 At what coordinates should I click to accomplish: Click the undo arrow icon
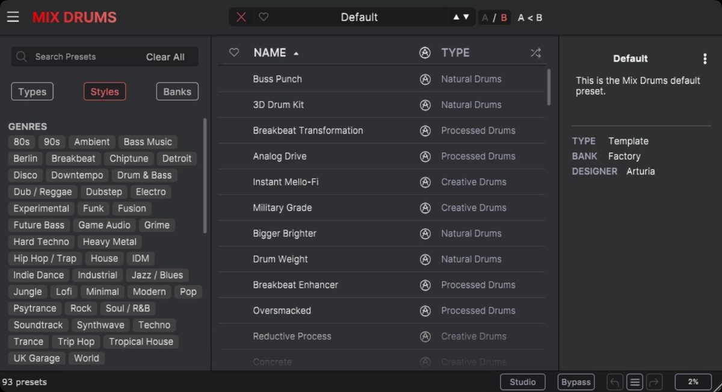pyautogui.click(x=615, y=382)
